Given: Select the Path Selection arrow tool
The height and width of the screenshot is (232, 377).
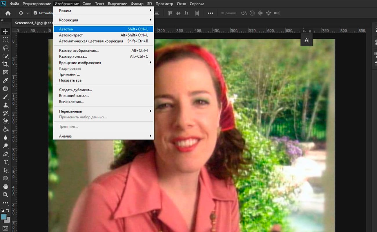Looking at the screenshot, I should 6,170.
